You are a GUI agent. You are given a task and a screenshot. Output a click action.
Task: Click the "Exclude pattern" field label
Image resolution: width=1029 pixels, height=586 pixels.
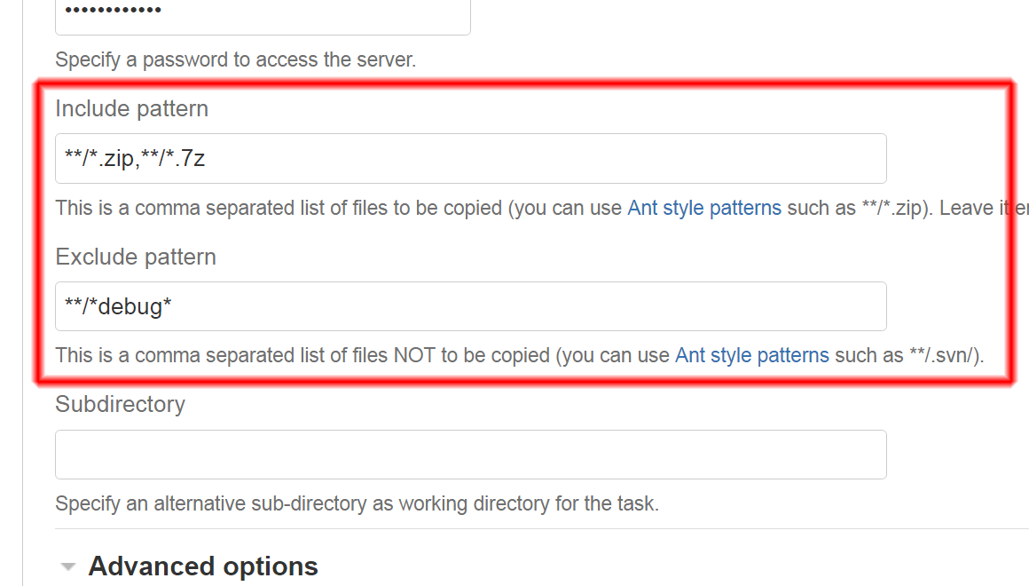[x=136, y=257]
